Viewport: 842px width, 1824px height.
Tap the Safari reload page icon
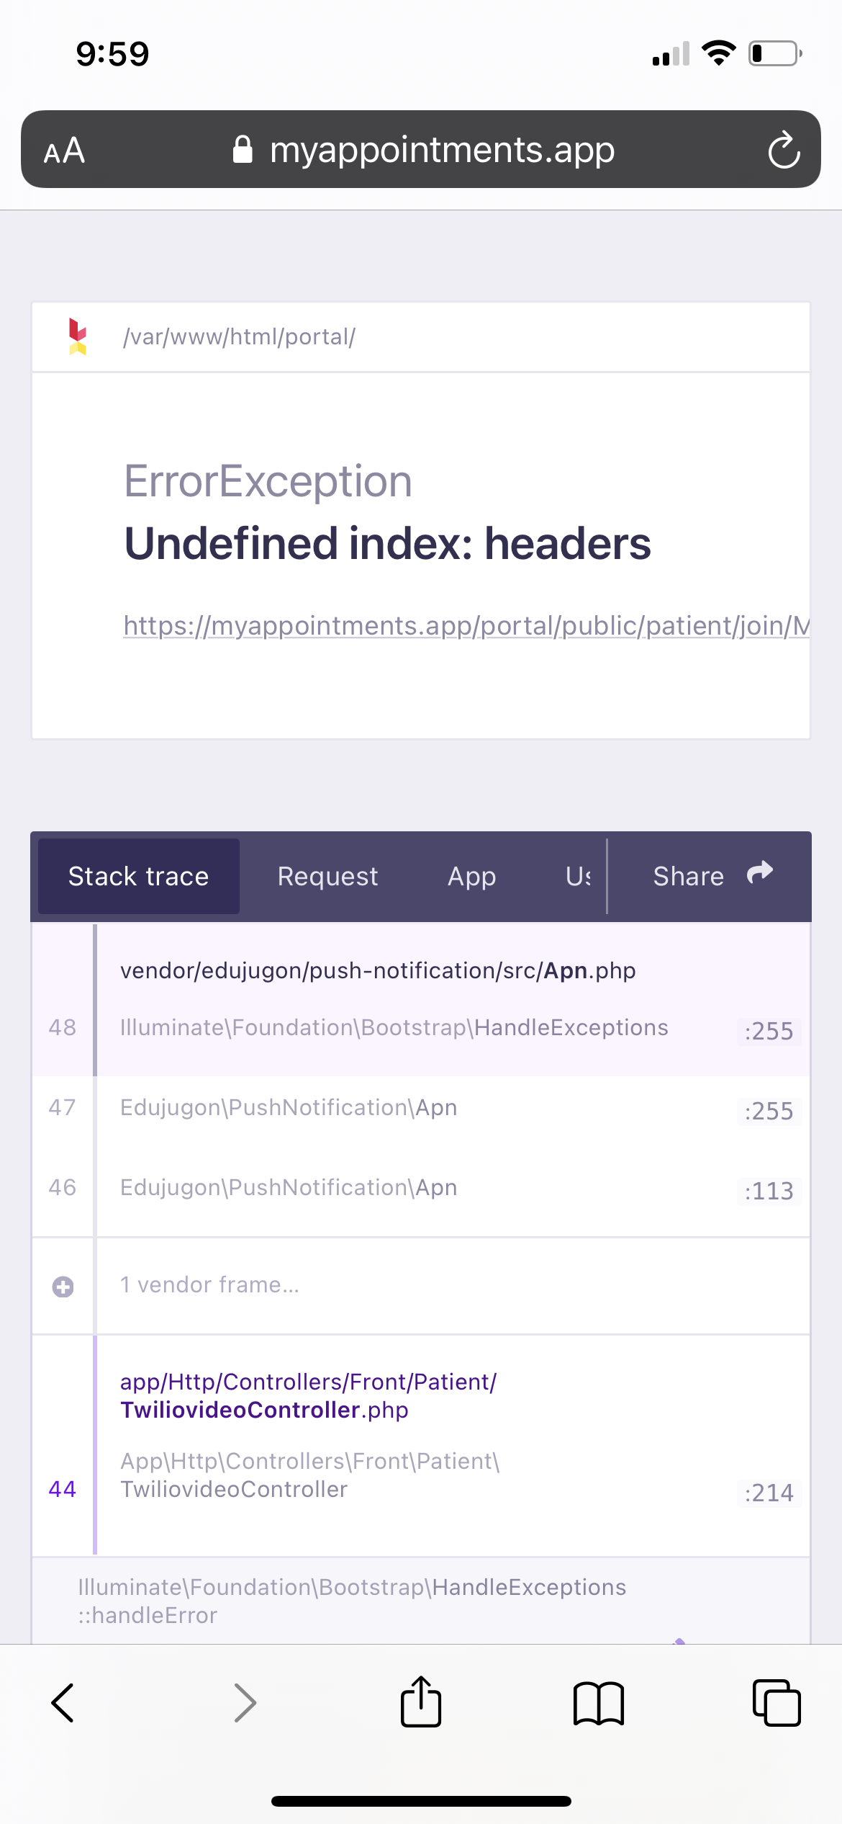[x=783, y=151]
